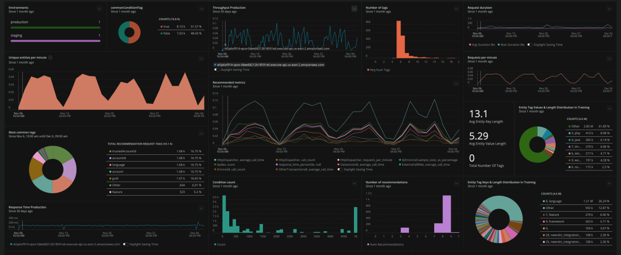Open commonConditionFlag widget ellipsis menu

click(201, 9)
